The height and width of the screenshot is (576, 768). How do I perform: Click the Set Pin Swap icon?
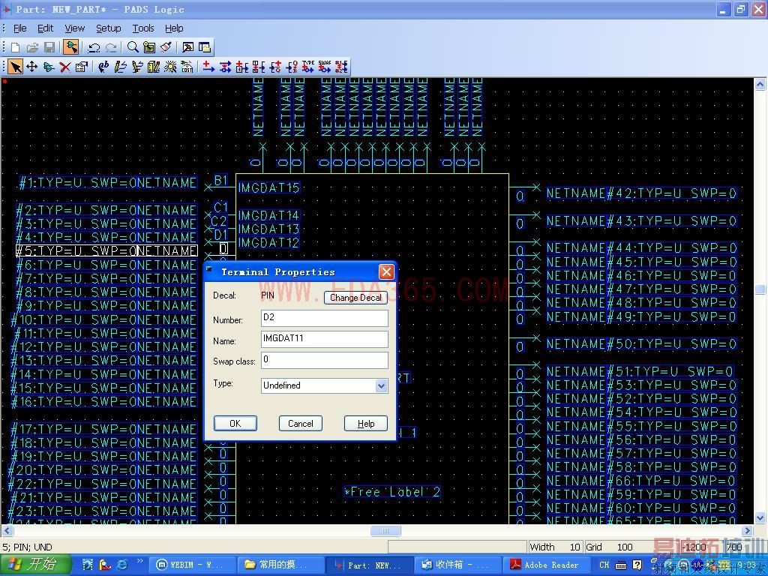pos(325,67)
